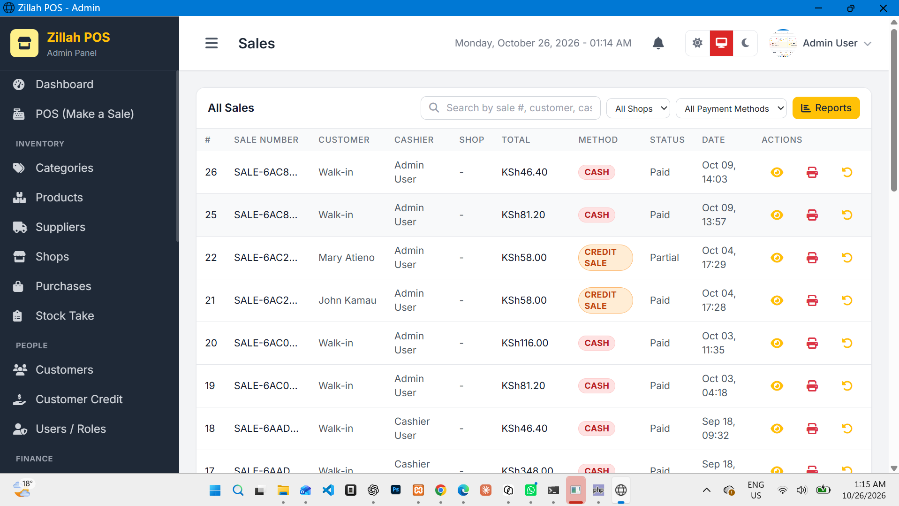Open the notifications bell
The image size is (899, 506).
[658, 43]
